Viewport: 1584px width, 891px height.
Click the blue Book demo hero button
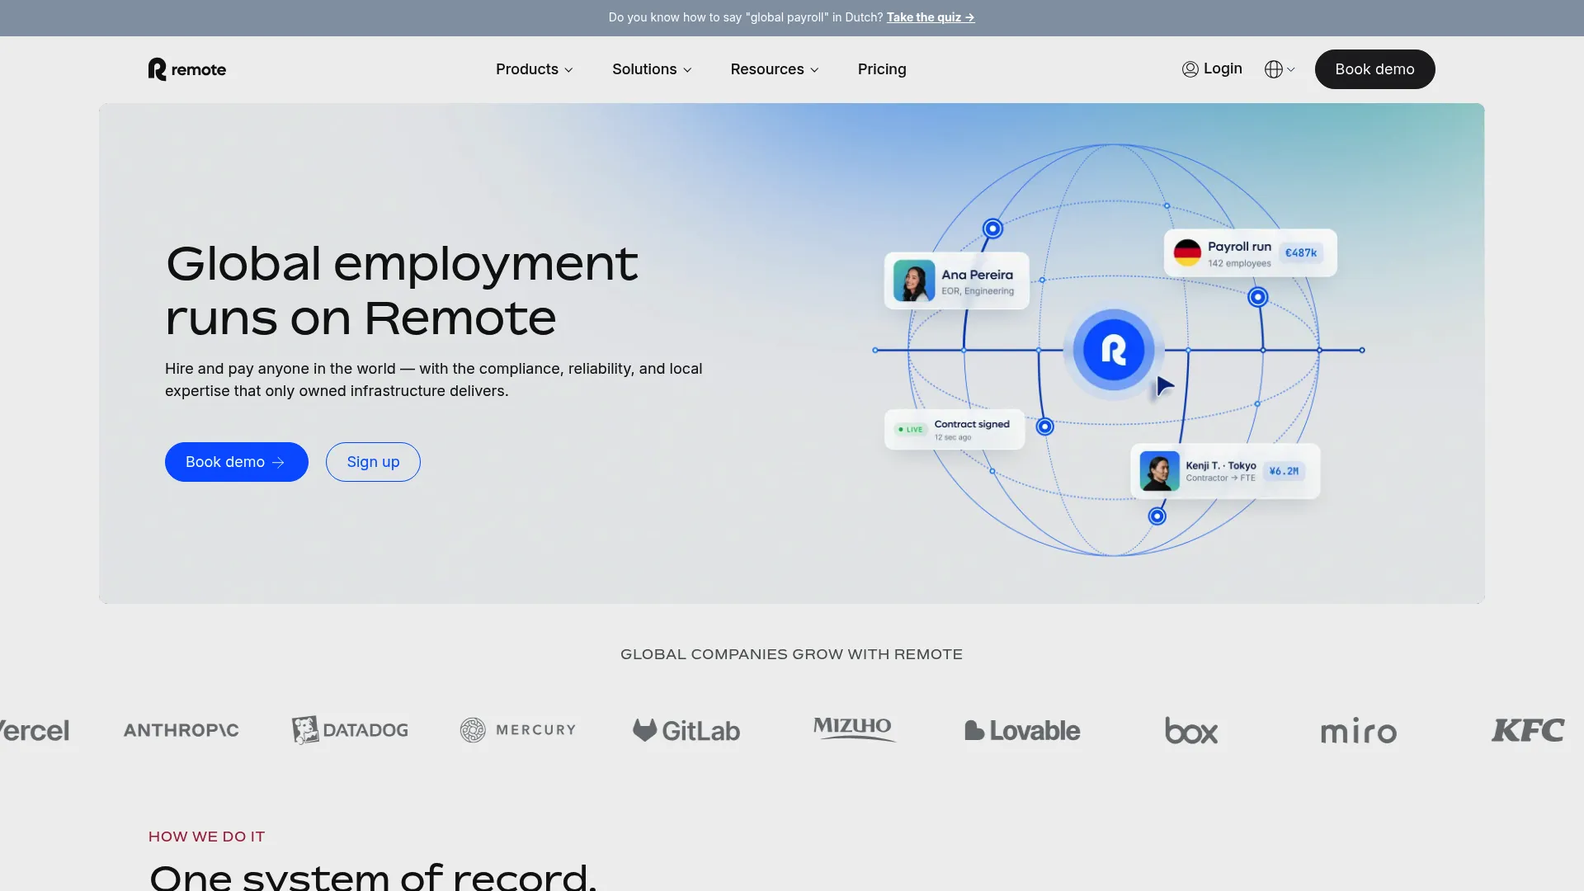pos(237,462)
